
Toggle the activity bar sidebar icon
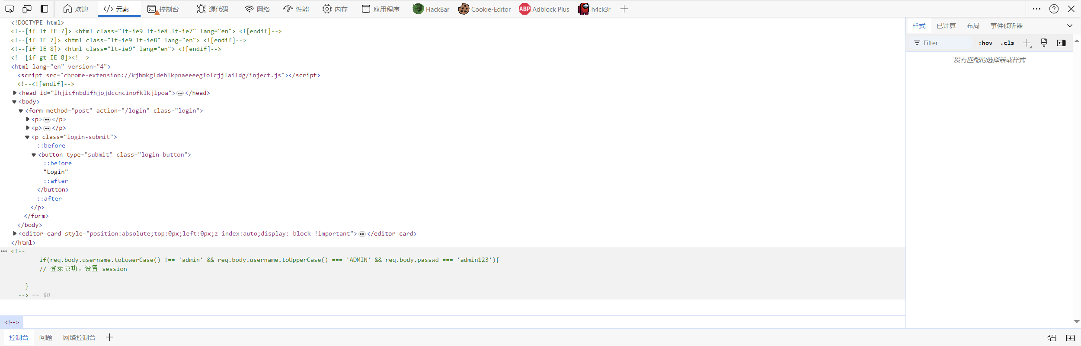(44, 9)
